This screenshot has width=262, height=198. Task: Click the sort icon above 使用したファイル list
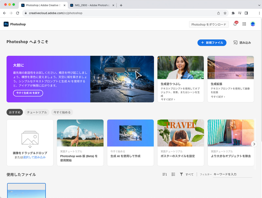pyautogui.click(x=164, y=174)
